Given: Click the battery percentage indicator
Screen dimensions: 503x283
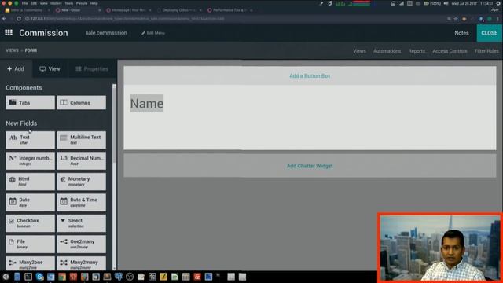Looking at the screenshot, I should [432, 3].
